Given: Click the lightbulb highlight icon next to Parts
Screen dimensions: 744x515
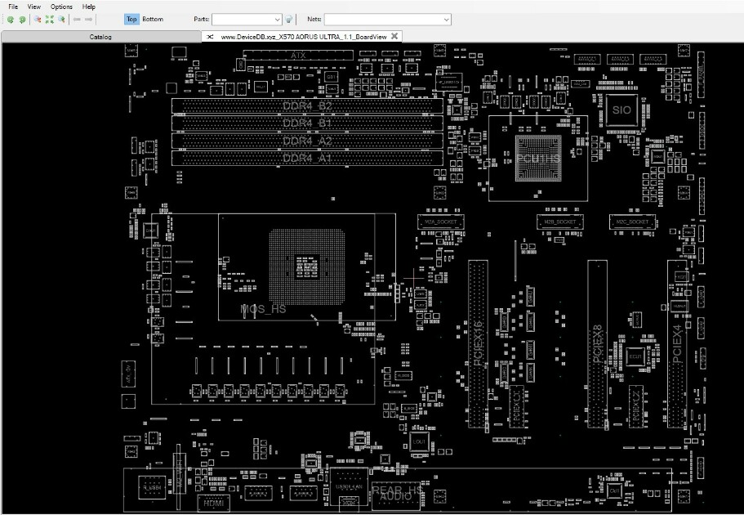Looking at the screenshot, I should coord(288,20).
